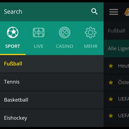Click the star beside second UEFA entry

click(111, 116)
